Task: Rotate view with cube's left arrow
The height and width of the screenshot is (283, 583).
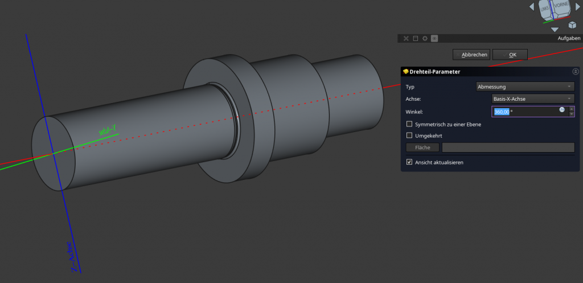Action: pos(532,7)
